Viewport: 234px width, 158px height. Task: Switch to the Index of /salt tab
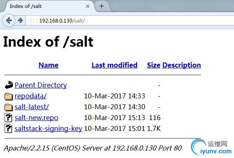[x=25, y=6]
